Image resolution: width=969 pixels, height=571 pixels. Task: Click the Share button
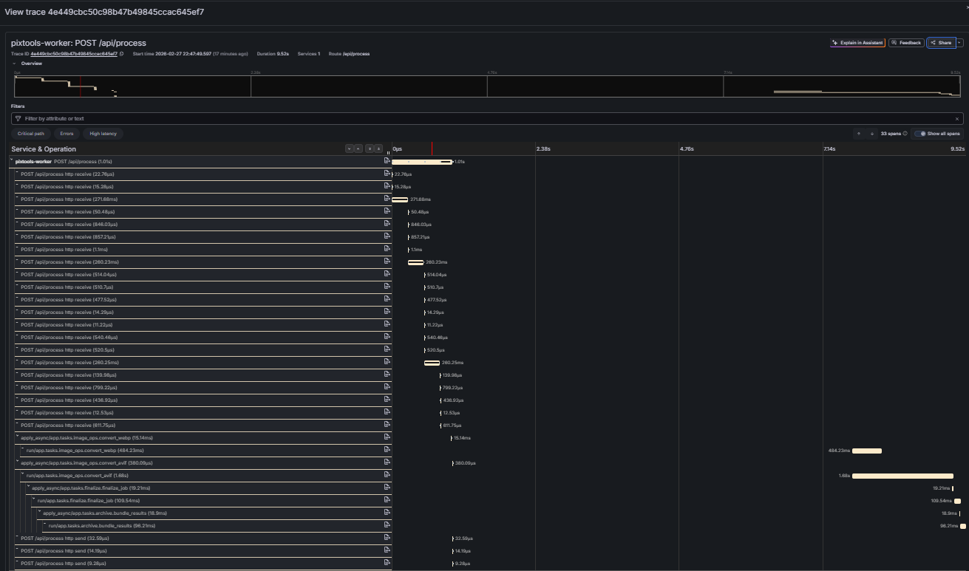[941, 43]
